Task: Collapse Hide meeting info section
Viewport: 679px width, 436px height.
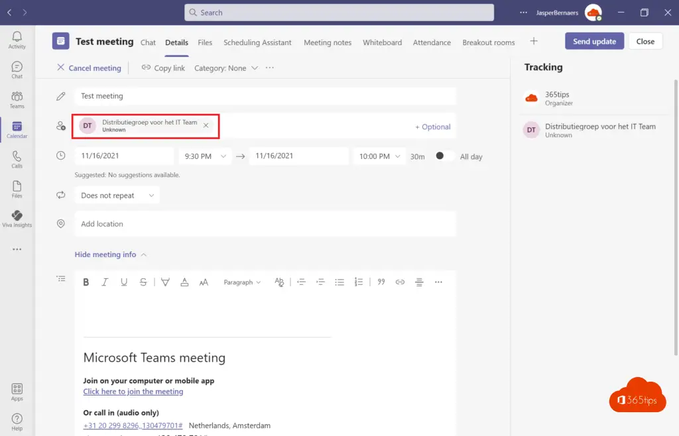Action: point(111,254)
